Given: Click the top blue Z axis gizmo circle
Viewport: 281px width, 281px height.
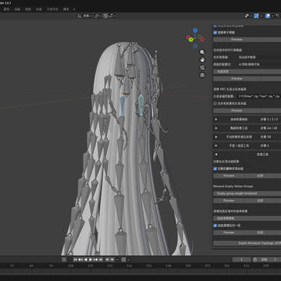Looking at the screenshot, I should click(195, 30).
